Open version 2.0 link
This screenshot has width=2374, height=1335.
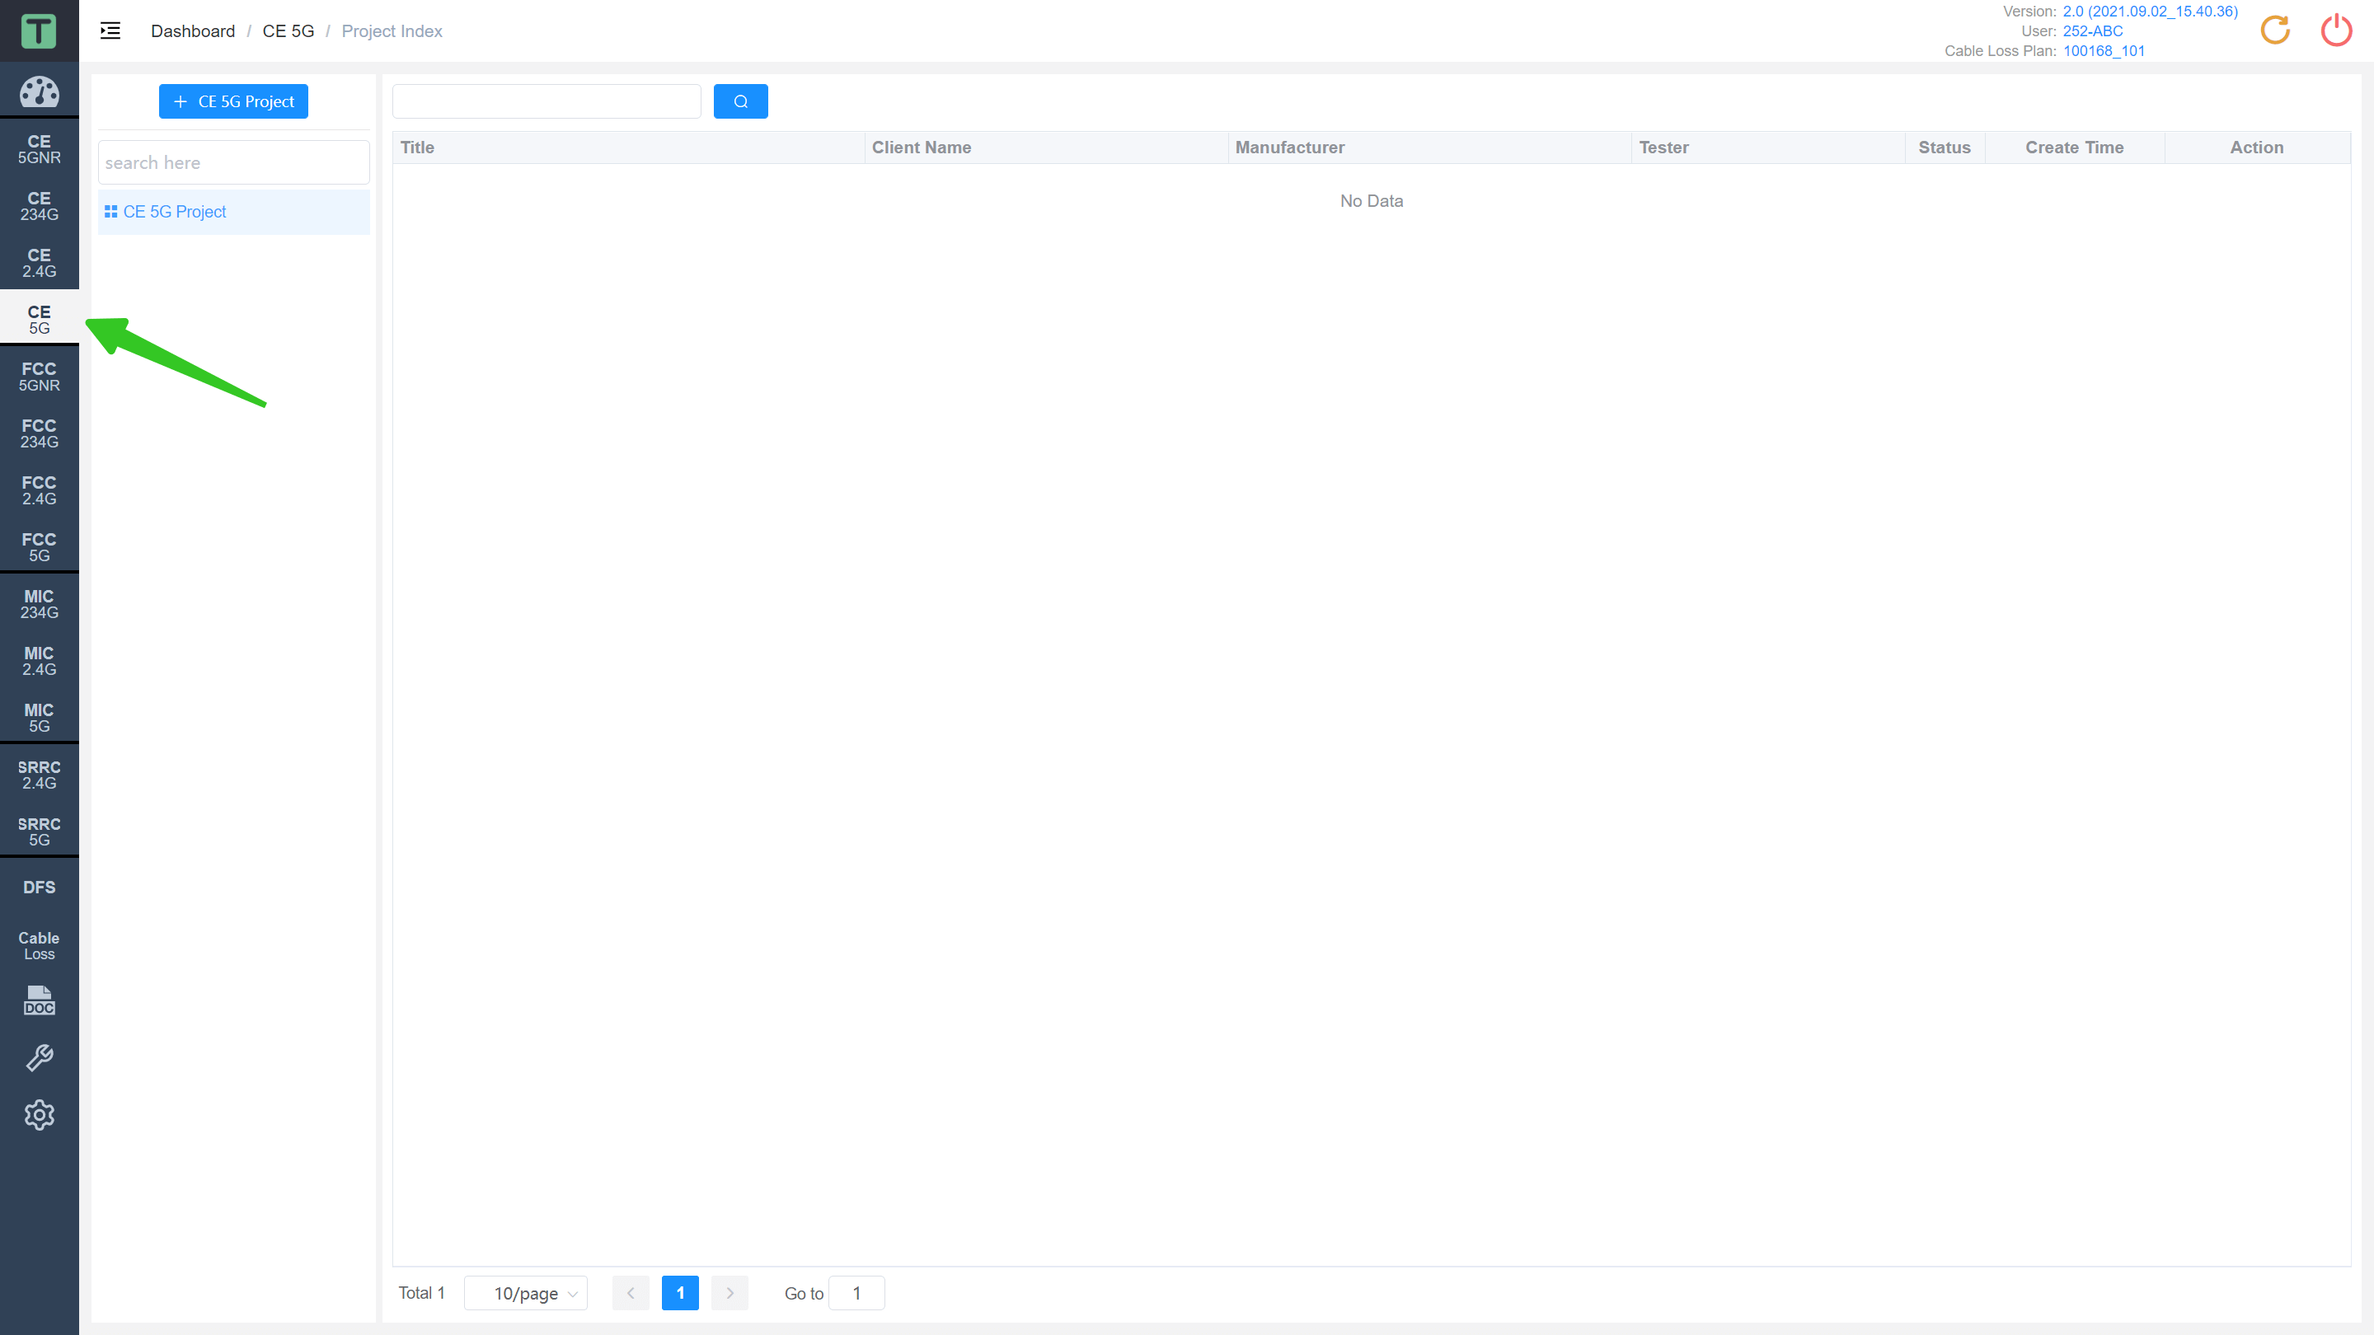pyautogui.click(x=2149, y=11)
